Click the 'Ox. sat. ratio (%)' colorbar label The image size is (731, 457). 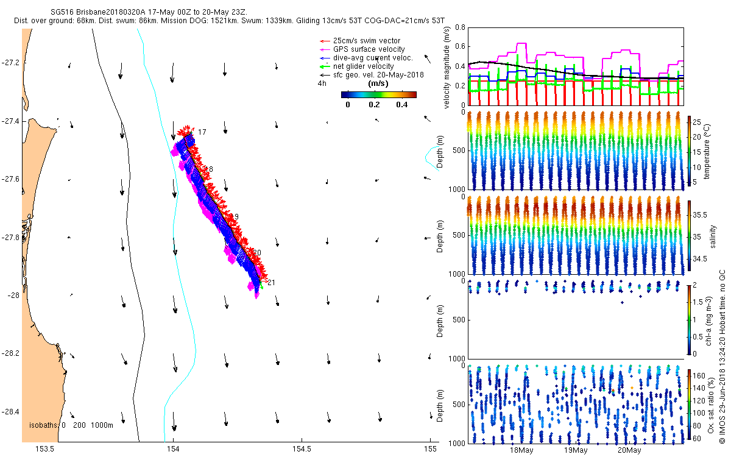711,405
